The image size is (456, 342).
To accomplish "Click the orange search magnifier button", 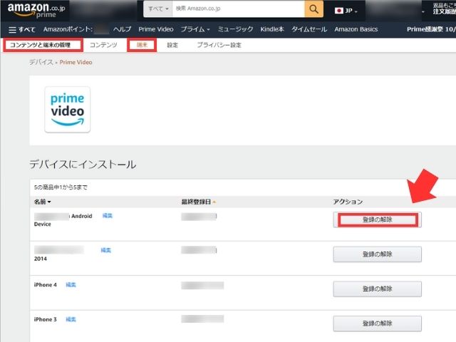I will (x=313, y=9).
